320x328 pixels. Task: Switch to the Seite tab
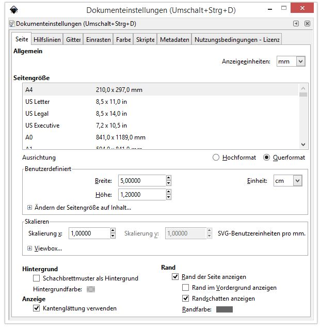pos(22,39)
